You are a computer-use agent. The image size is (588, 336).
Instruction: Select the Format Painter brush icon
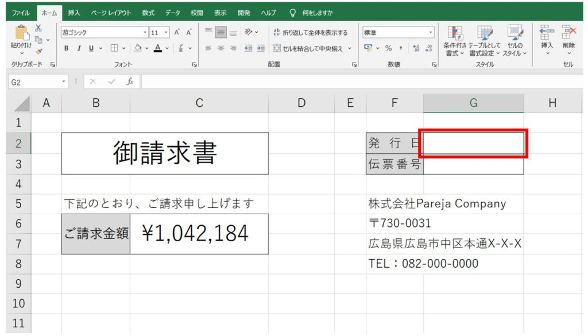pos(38,52)
